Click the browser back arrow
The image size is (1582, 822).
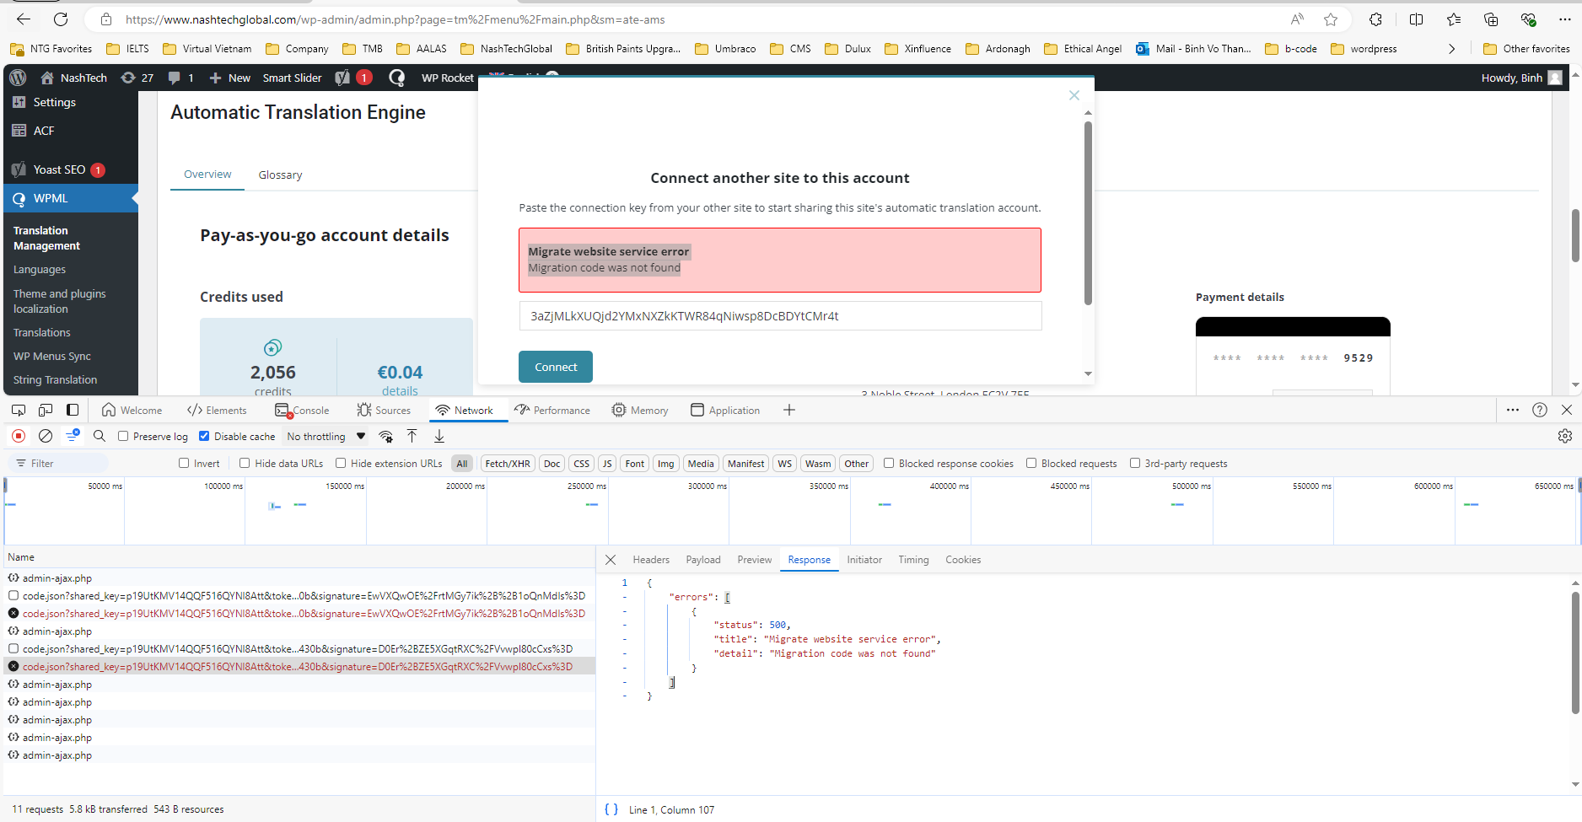tap(24, 19)
